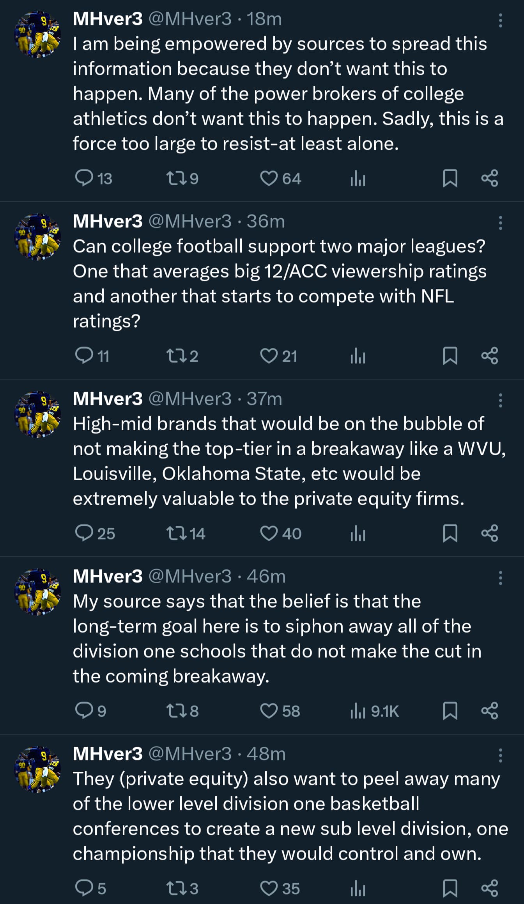The image size is (524, 904).
Task: Bookmark the "empowered by sources" tweet
Action: (450, 178)
